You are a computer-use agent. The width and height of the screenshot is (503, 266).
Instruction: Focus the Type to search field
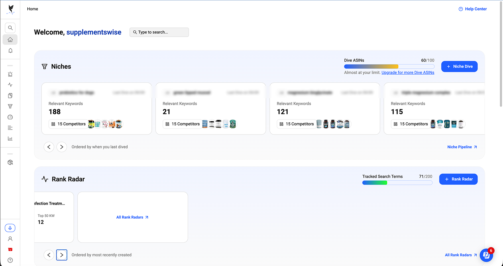click(159, 32)
